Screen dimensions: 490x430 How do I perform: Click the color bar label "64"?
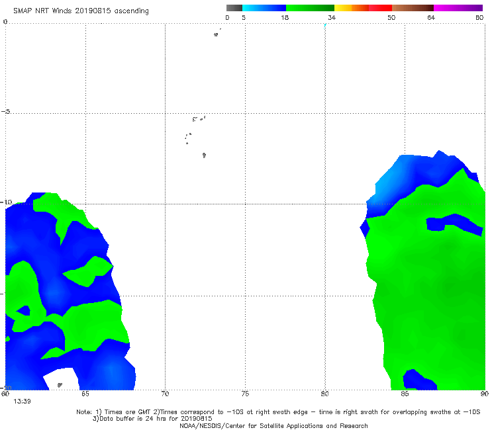coord(431,18)
